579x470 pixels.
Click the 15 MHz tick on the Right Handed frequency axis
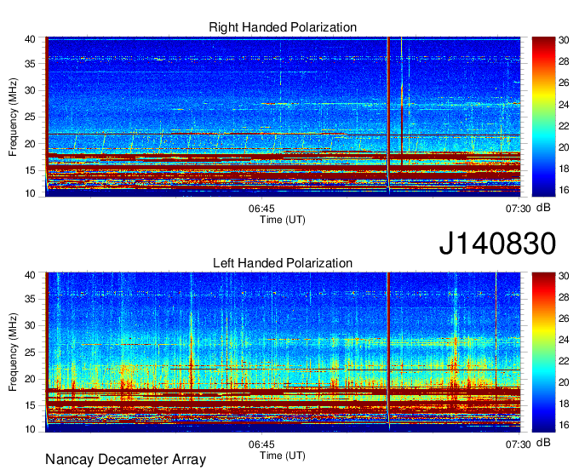click(30, 170)
